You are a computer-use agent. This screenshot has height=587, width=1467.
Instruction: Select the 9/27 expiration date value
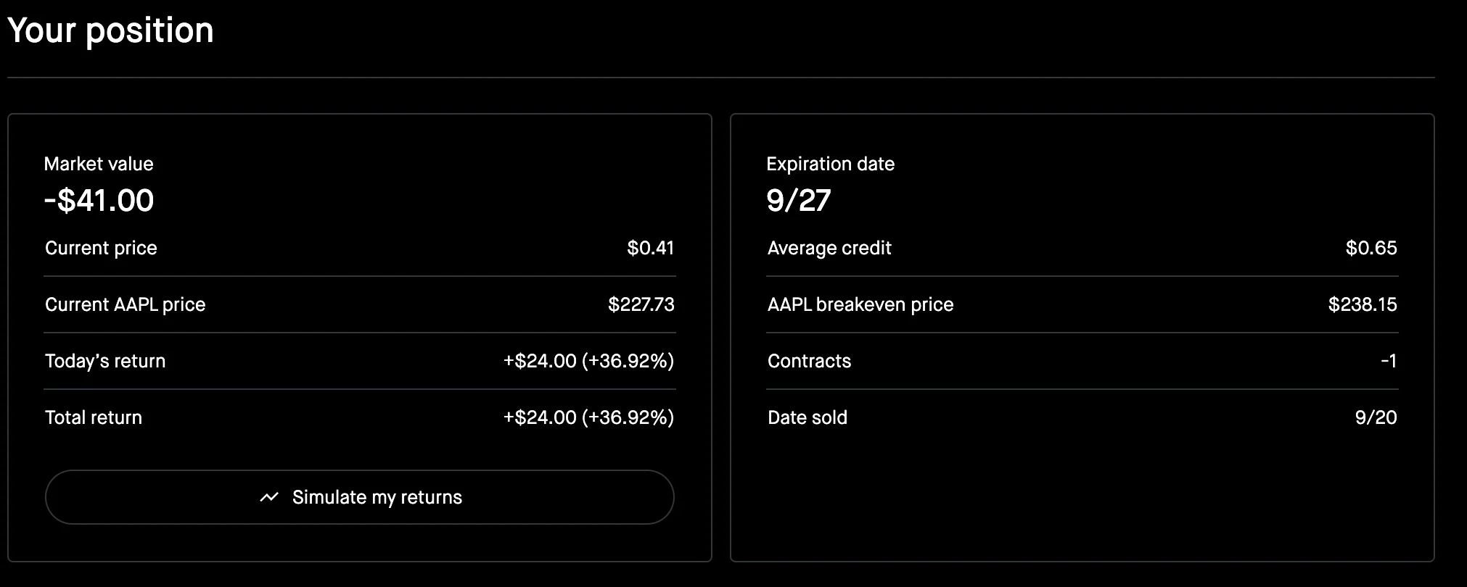click(798, 200)
